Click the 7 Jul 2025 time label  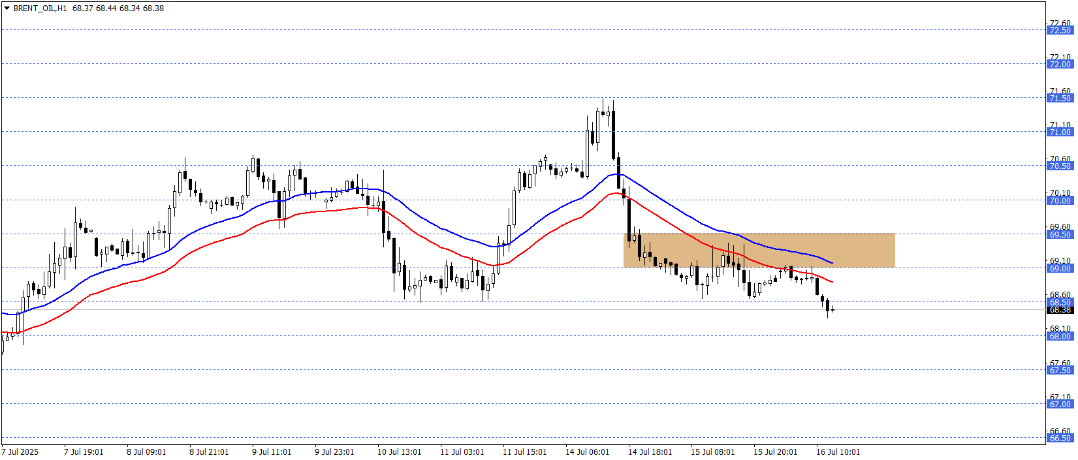[x=20, y=452]
